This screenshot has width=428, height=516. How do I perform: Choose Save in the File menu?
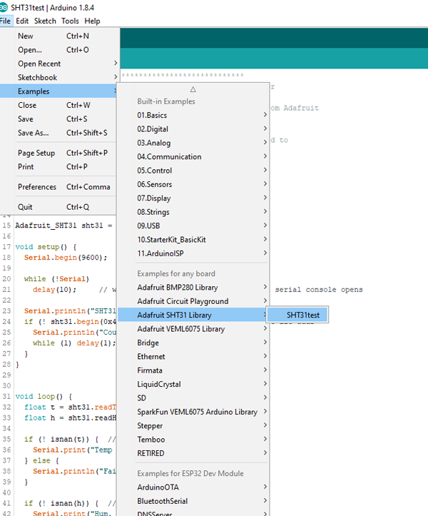point(58,118)
